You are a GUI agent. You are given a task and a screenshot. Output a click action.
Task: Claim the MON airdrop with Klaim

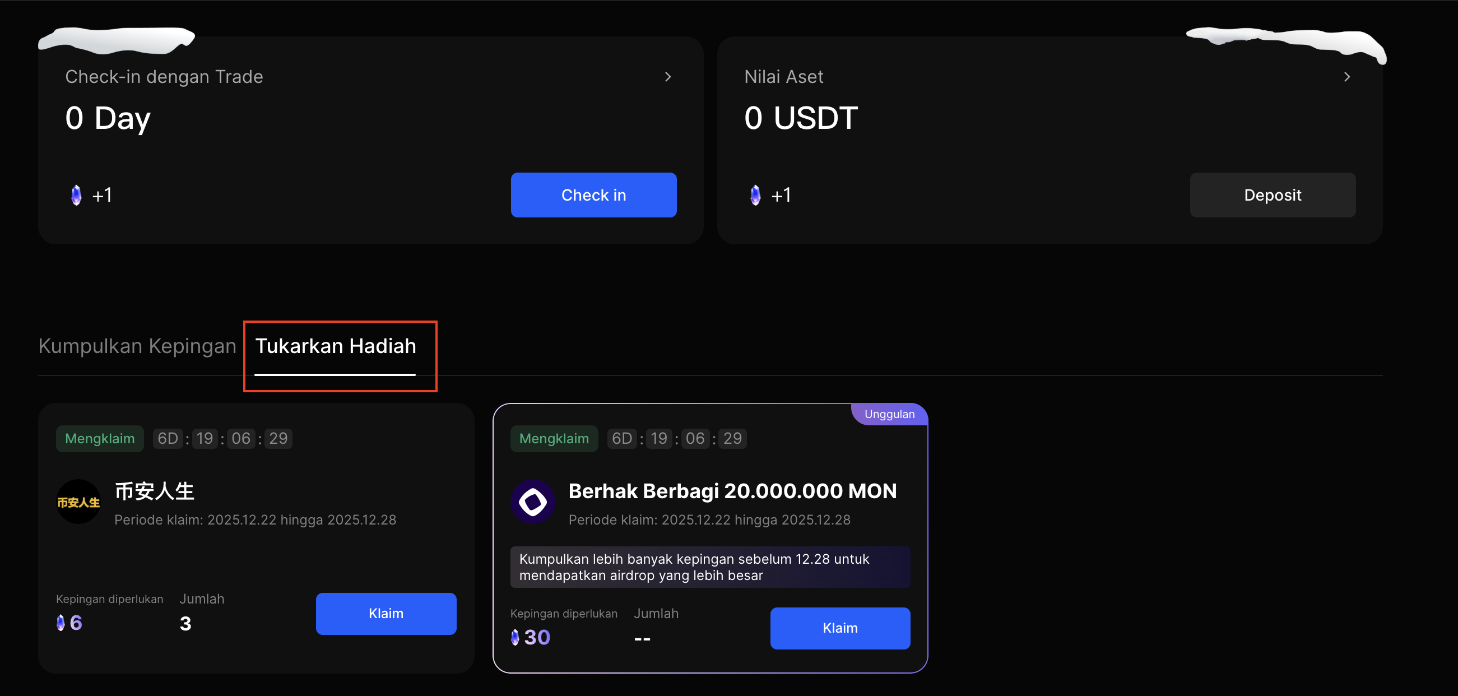click(x=840, y=628)
